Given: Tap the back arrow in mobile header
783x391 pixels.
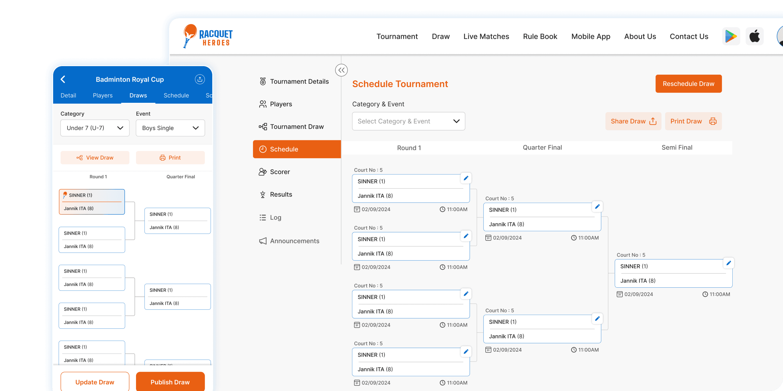Looking at the screenshot, I should coord(63,79).
